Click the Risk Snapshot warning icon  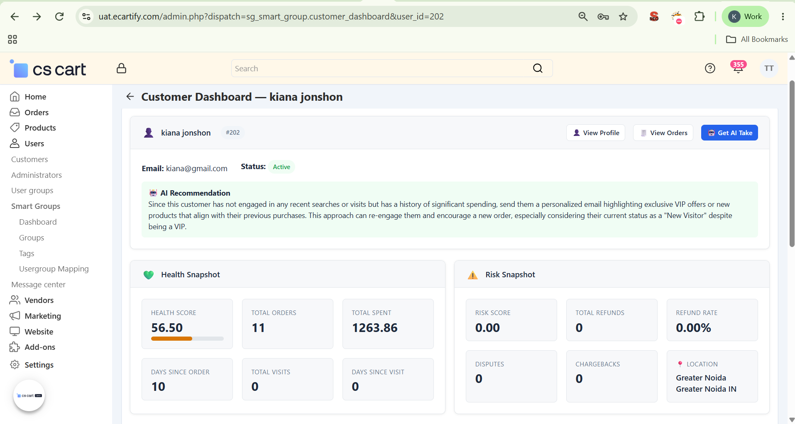tap(473, 275)
